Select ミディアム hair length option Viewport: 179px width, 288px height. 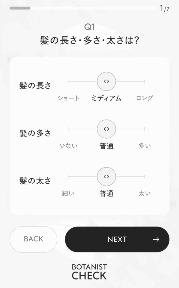tap(106, 98)
